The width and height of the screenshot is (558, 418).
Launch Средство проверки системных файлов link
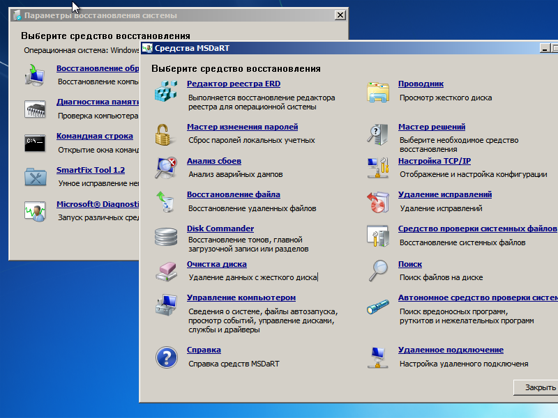(477, 229)
